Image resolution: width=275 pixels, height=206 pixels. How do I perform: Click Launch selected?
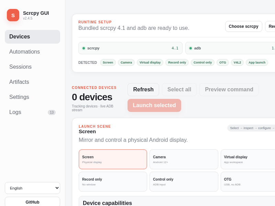click(154, 105)
